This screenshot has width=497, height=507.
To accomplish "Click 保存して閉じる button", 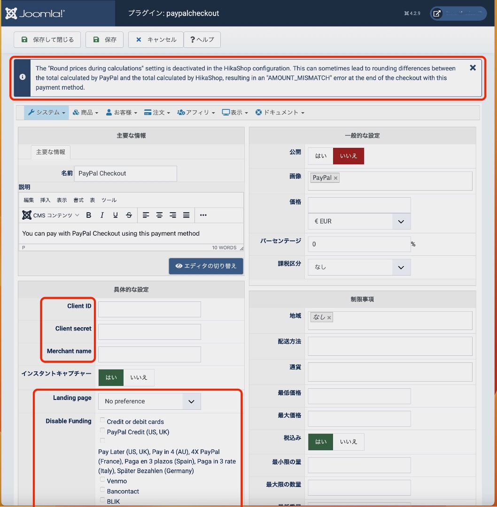I will [47, 39].
